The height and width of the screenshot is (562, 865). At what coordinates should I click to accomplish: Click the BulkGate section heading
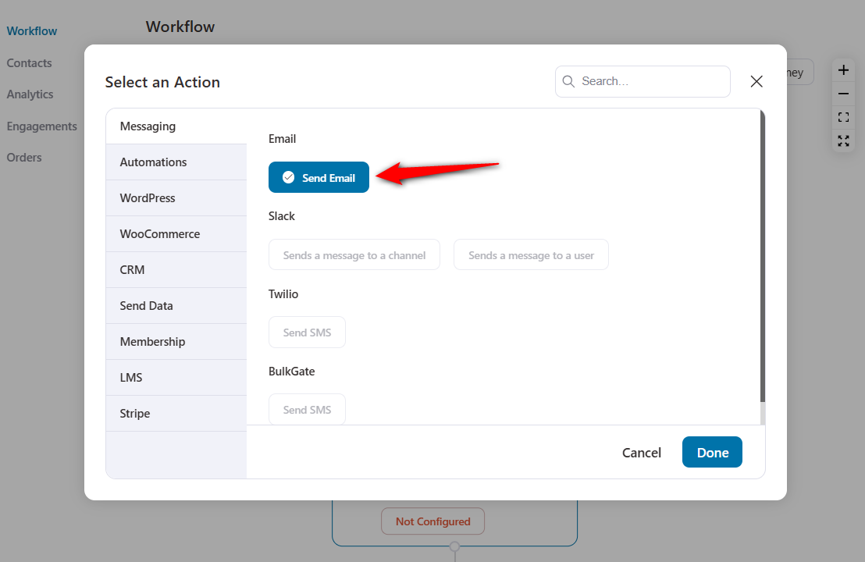291,372
